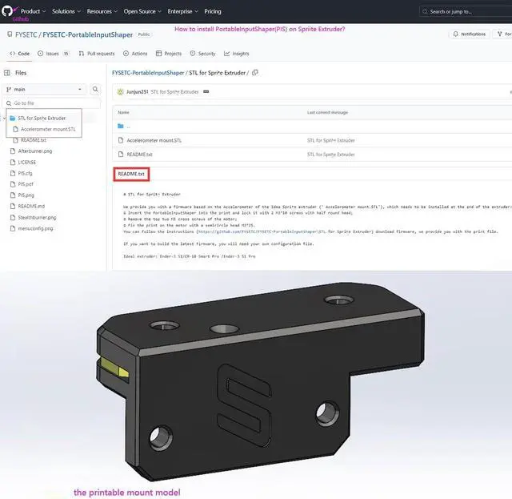Viewport: 512px width, 499px height.
Task: Select STL for Sprite Extruder folder in tree
Action: pyautogui.click(x=42, y=118)
